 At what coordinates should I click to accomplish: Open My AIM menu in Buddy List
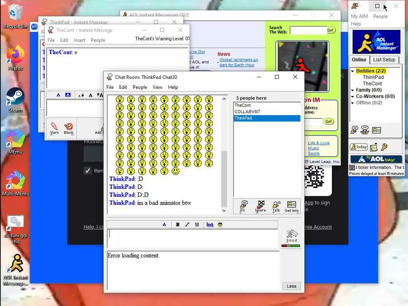359,16
